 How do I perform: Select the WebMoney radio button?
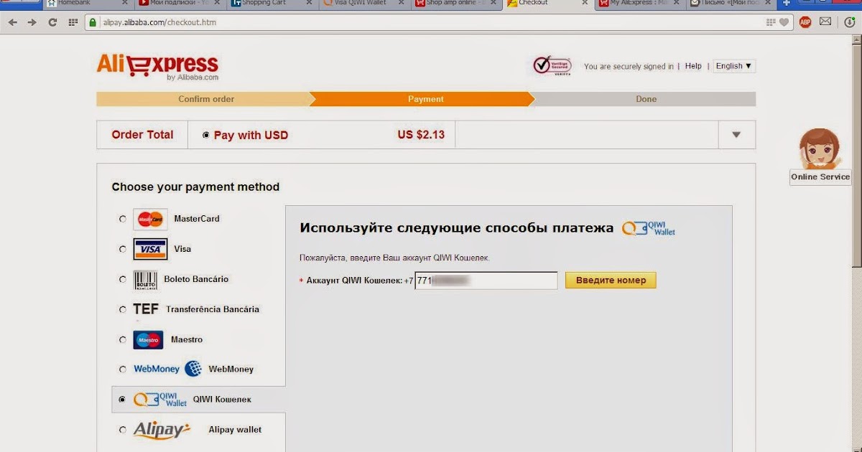click(123, 369)
